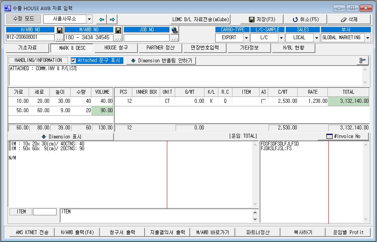Click the 청구서 출력 button
The width and height of the screenshot is (377, 242).
tap(123, 233)
